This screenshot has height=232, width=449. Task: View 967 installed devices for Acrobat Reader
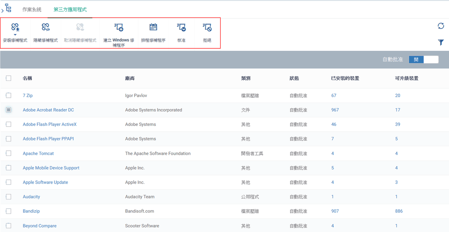335,110
